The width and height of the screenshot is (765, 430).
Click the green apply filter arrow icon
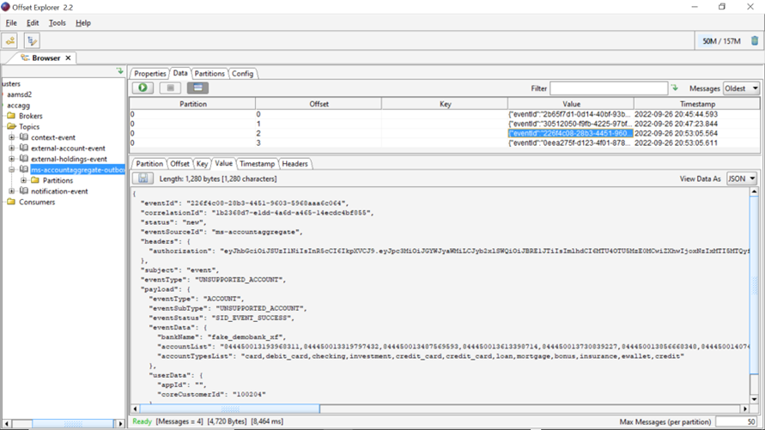pyautogui.click(x=675, y=88)
